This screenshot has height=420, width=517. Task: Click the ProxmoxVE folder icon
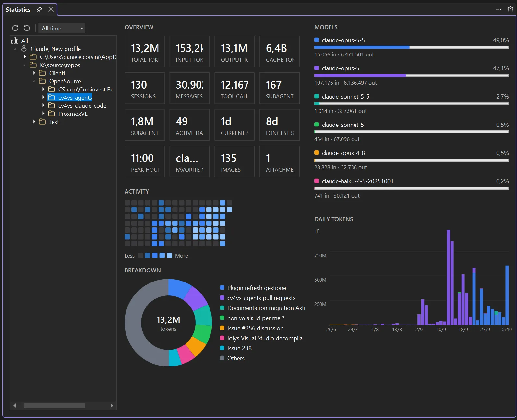click(x=52, y=114)
